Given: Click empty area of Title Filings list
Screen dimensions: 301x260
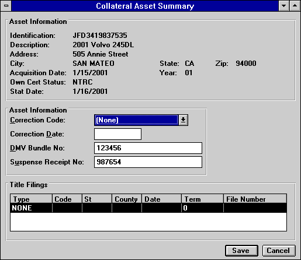Looking at the screenshot, I should click(x=148, y=222).
